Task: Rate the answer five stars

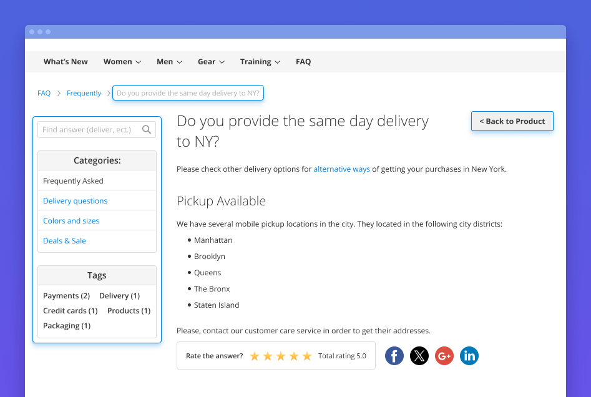Action: pos(307,356)
